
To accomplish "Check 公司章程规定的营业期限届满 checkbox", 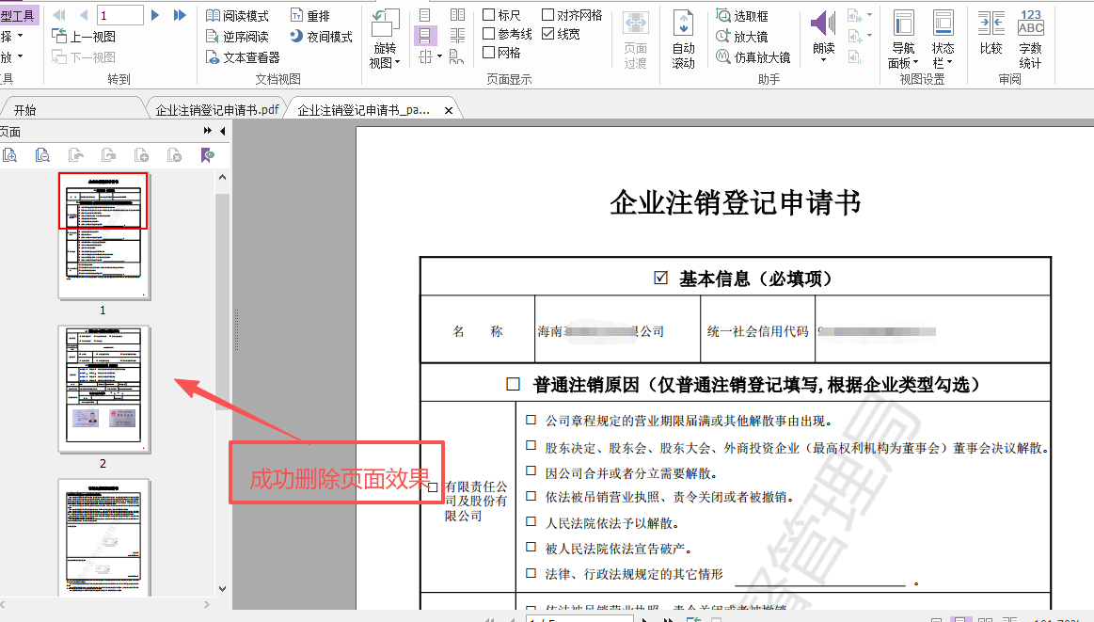I will tap(531, 420).
